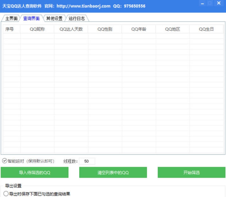Click the QQ生日 column header
The height and width of the screenshot is (197, 226).
206,29
